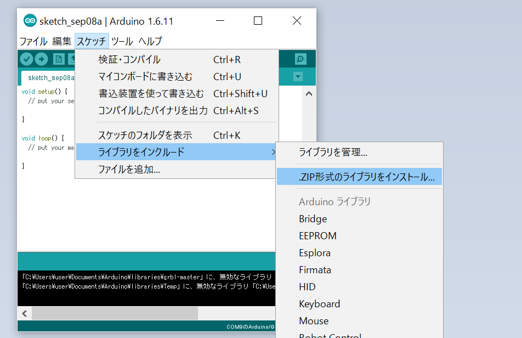Include the HID library
Screen dimensions: 522x338
pos(359,287)
